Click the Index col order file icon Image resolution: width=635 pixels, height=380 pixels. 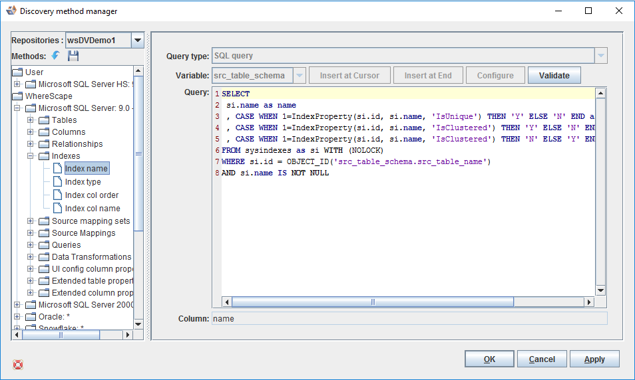click(57, 195)
